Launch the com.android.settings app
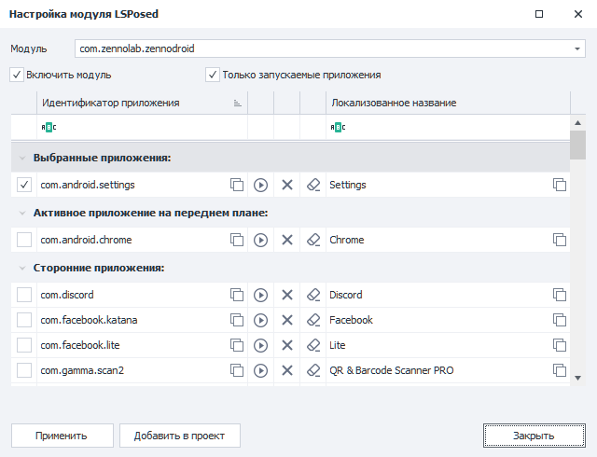This screenshot has width=597, height=457. pos(260,185)
